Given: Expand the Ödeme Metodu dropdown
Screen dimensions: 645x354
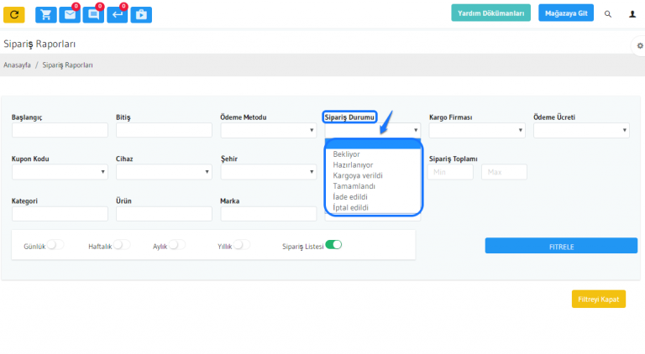Looking at the screenshot, I should point(268,130).
